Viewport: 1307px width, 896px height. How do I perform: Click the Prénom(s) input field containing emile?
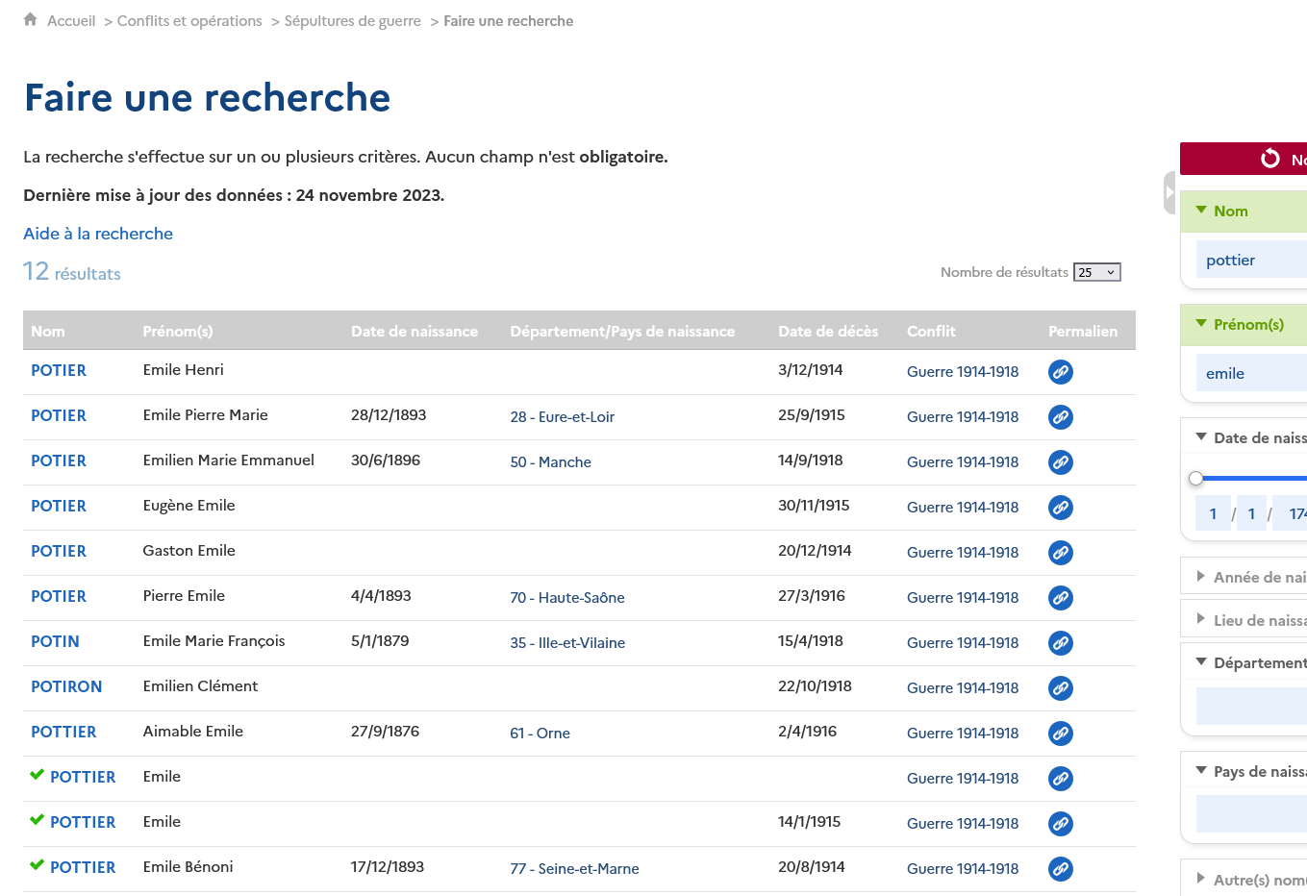pyautogui.click(x=1250, y=374)
